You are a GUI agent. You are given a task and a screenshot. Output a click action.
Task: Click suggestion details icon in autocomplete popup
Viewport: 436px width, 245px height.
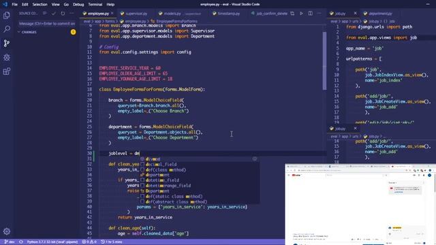pyautogui.click(x=255, y=159)
